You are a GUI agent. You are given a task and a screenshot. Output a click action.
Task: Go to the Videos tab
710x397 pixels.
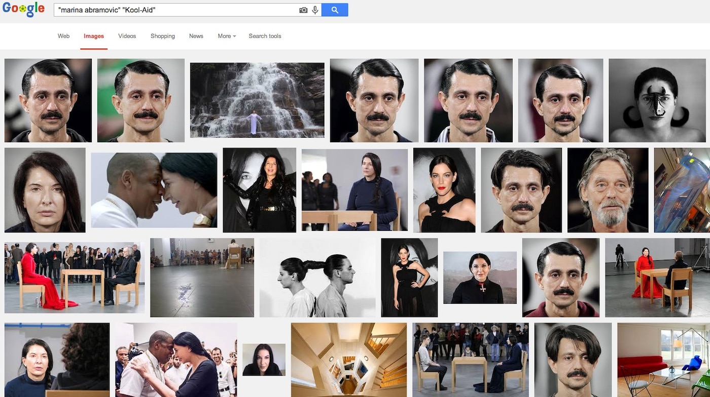[x=127, y=36]
